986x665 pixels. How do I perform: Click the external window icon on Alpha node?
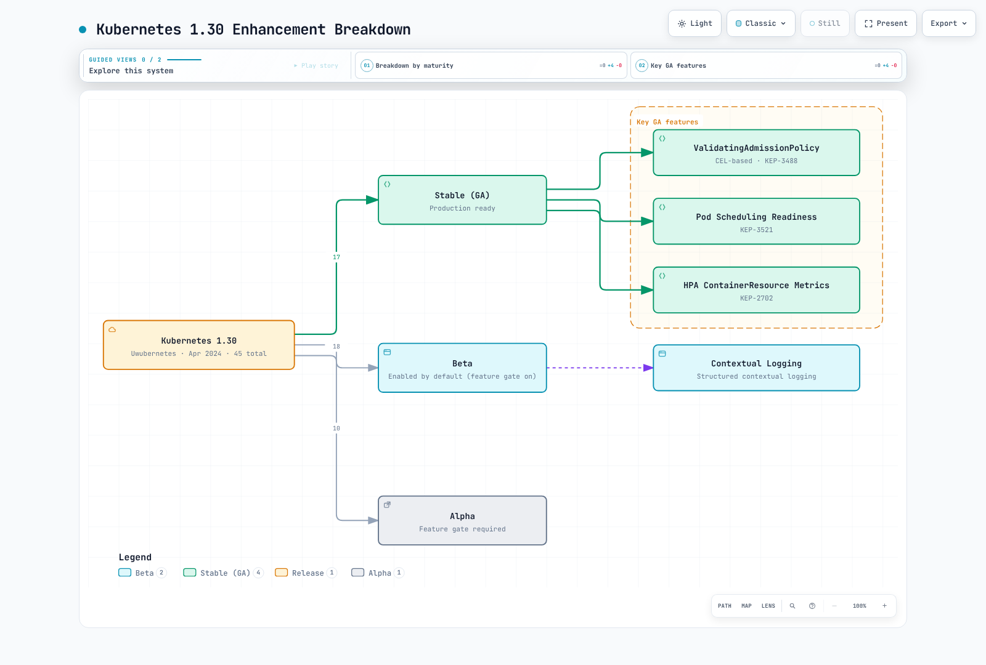click(387, 505)
